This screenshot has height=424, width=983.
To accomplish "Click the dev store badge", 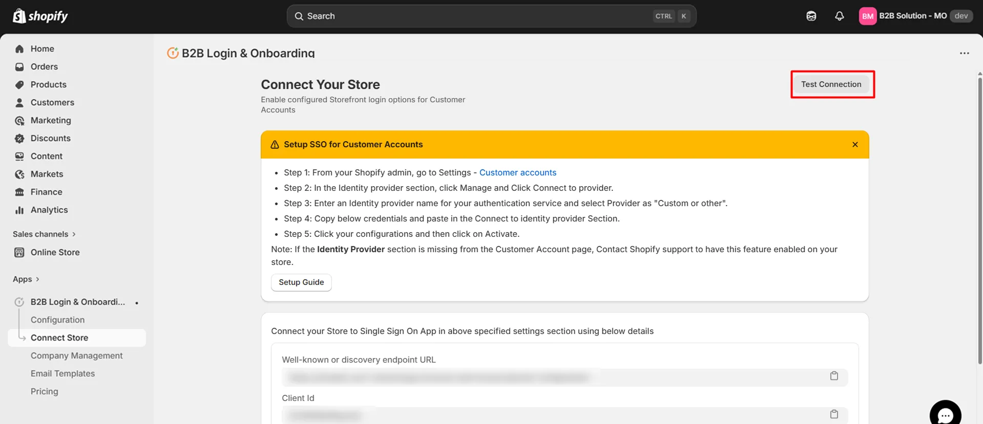I will (961, 16).
